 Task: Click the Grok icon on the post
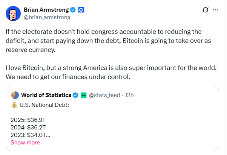(206, 10)
